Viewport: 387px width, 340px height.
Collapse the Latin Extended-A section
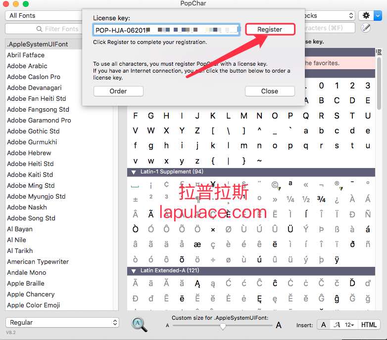(x=134, y=271)
